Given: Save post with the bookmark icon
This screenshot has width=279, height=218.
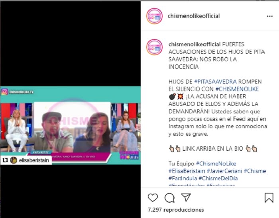Looking at the screenshot, I should pyautogui.click(x=269, y=198).
